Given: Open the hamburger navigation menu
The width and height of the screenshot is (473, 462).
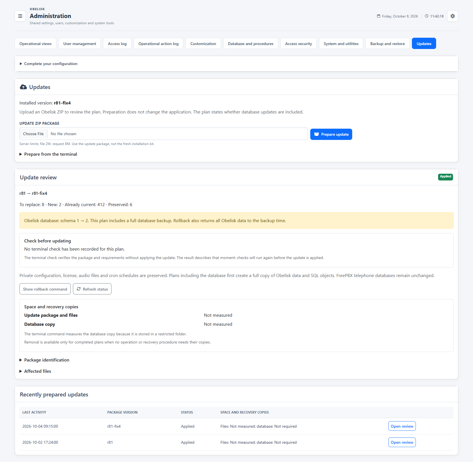Looking at the screenshot, I should coord(20,16).
